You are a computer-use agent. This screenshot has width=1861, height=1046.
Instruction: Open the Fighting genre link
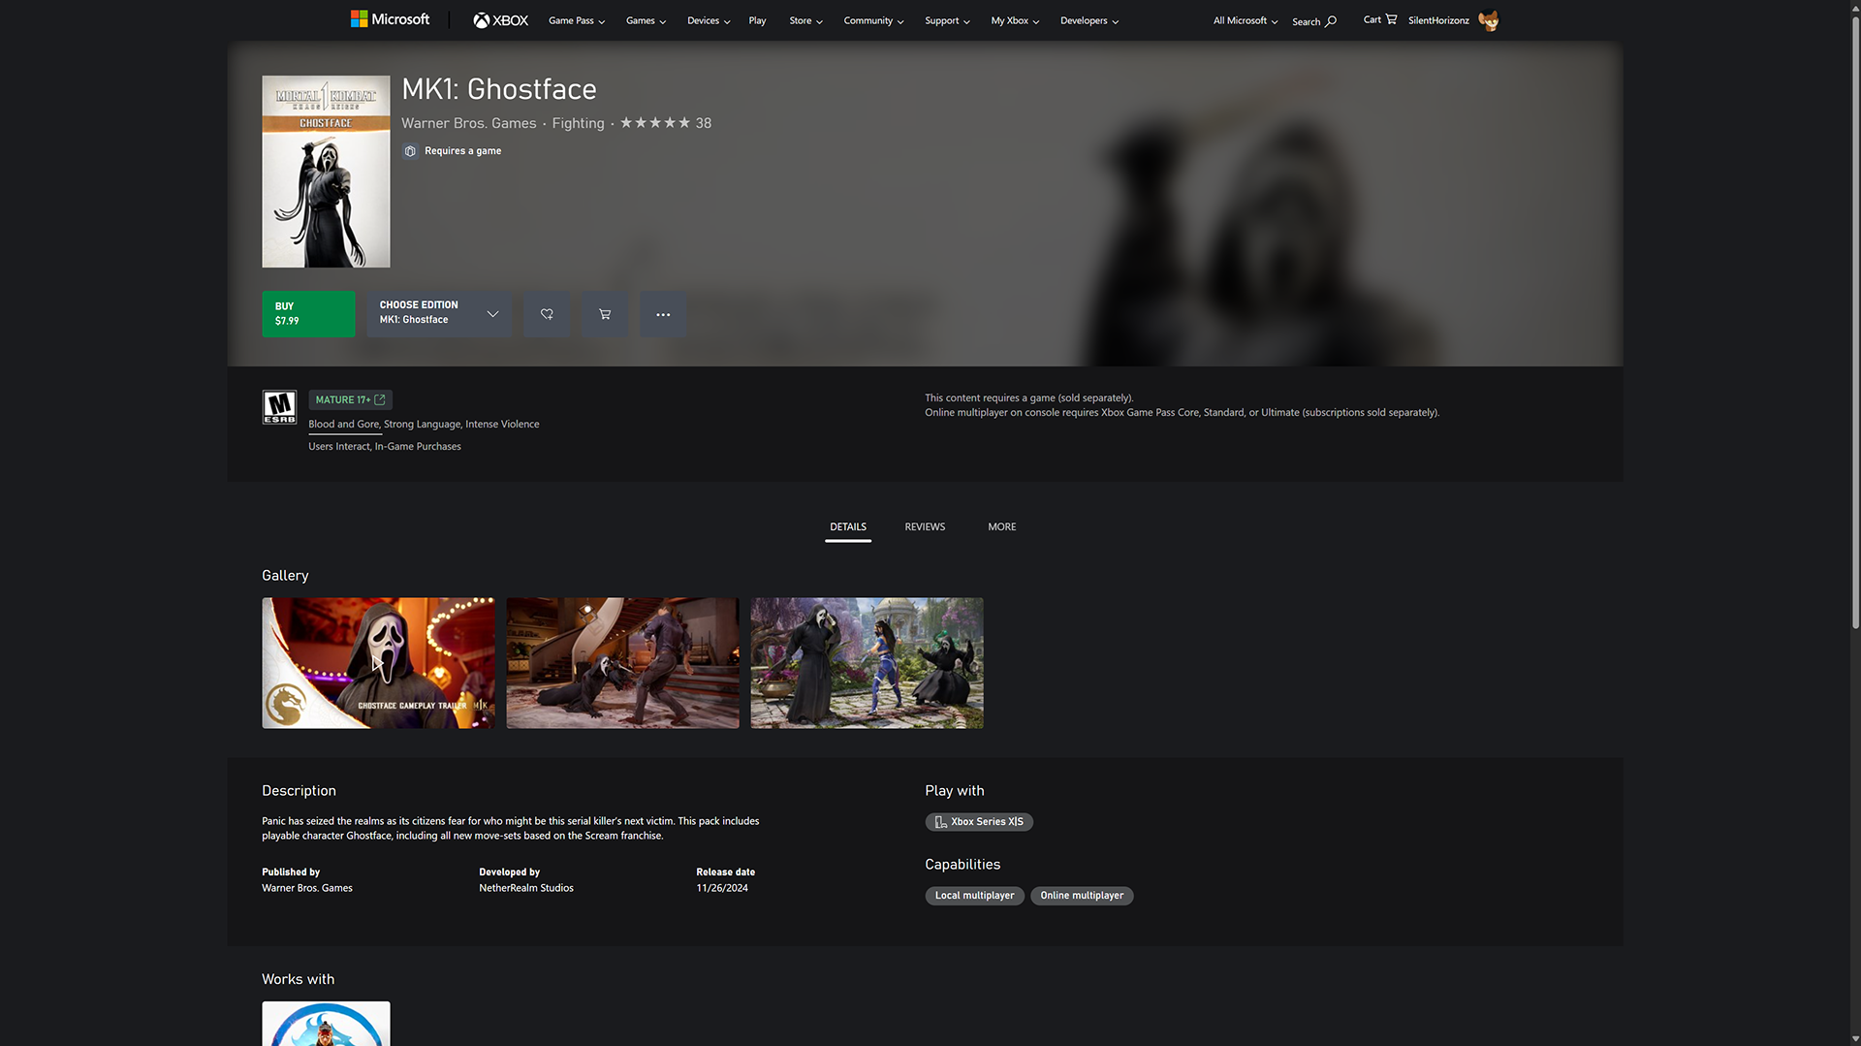pyautogui.click(x=578, y=123)
